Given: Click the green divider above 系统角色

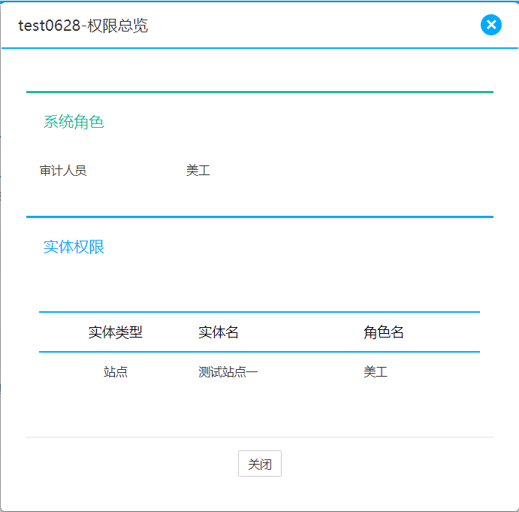Looking at the screenshot, I should (259, 92).
